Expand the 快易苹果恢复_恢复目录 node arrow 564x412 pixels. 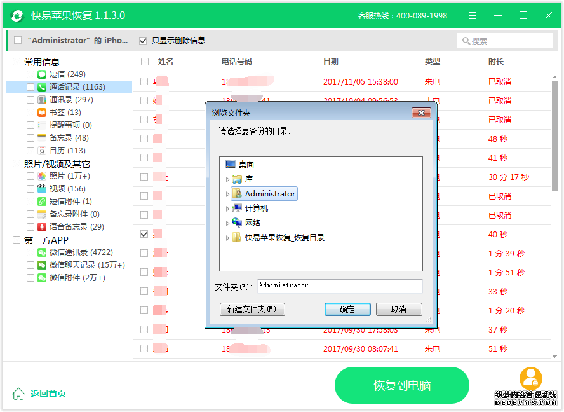coord(227,238)
